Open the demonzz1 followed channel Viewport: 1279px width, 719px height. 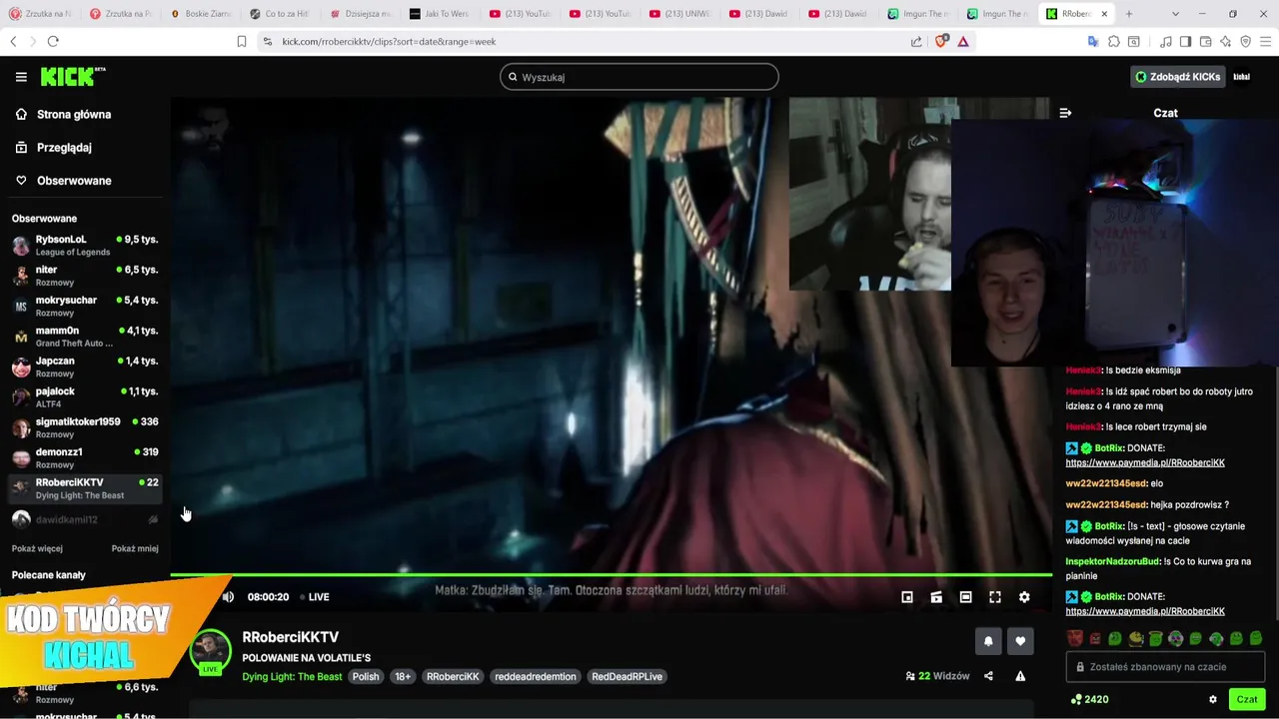[x=85, y=457]
